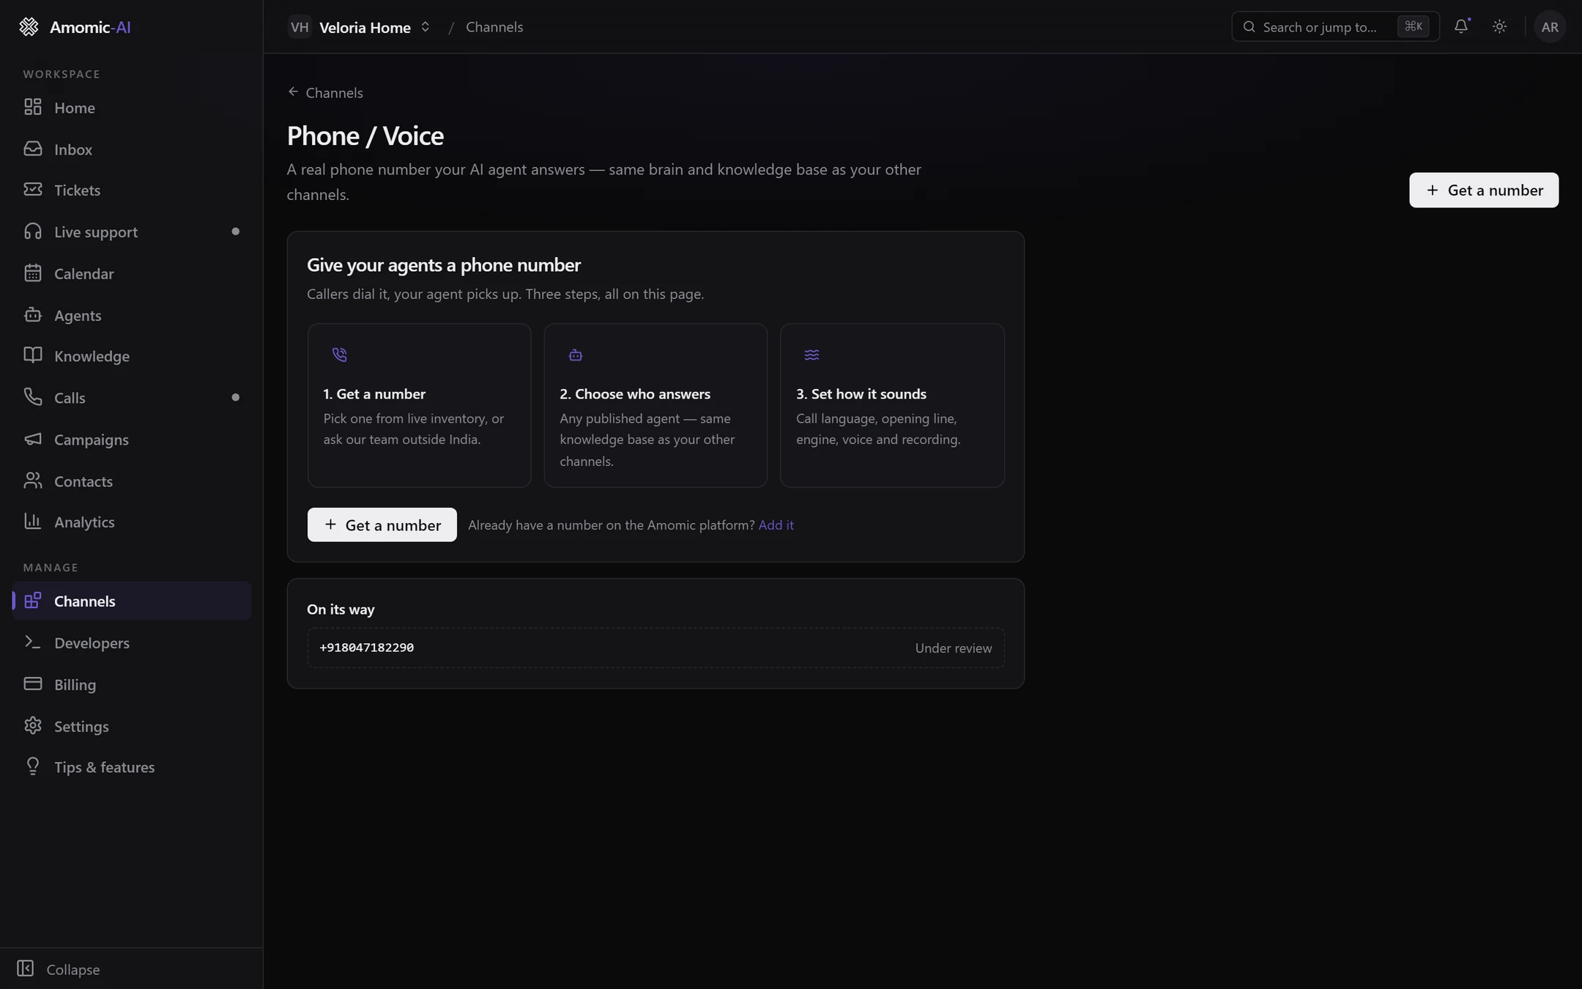Open Live support via headset icon

(x=33, y=231)
